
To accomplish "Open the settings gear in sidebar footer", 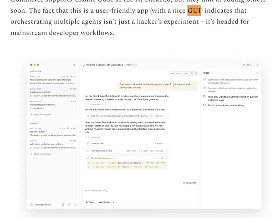I will [69, 205].
